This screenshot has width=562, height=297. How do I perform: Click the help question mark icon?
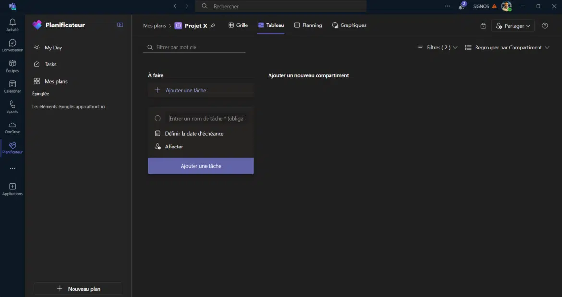pos(545,26)
